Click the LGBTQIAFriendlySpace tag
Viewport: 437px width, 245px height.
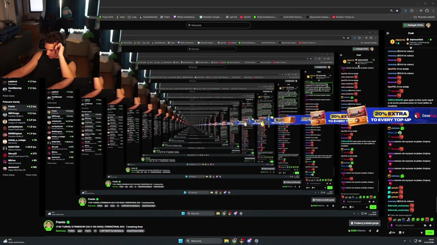click(x=112, y=231)
